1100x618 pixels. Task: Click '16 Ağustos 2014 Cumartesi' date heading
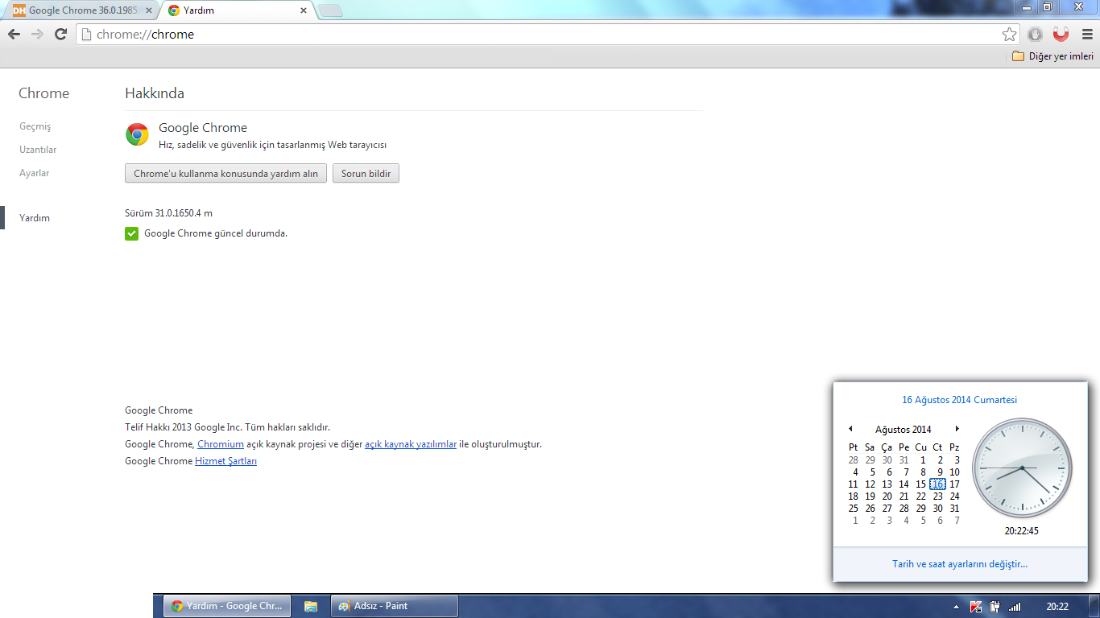pyautogui.click(x=959, y=400)
